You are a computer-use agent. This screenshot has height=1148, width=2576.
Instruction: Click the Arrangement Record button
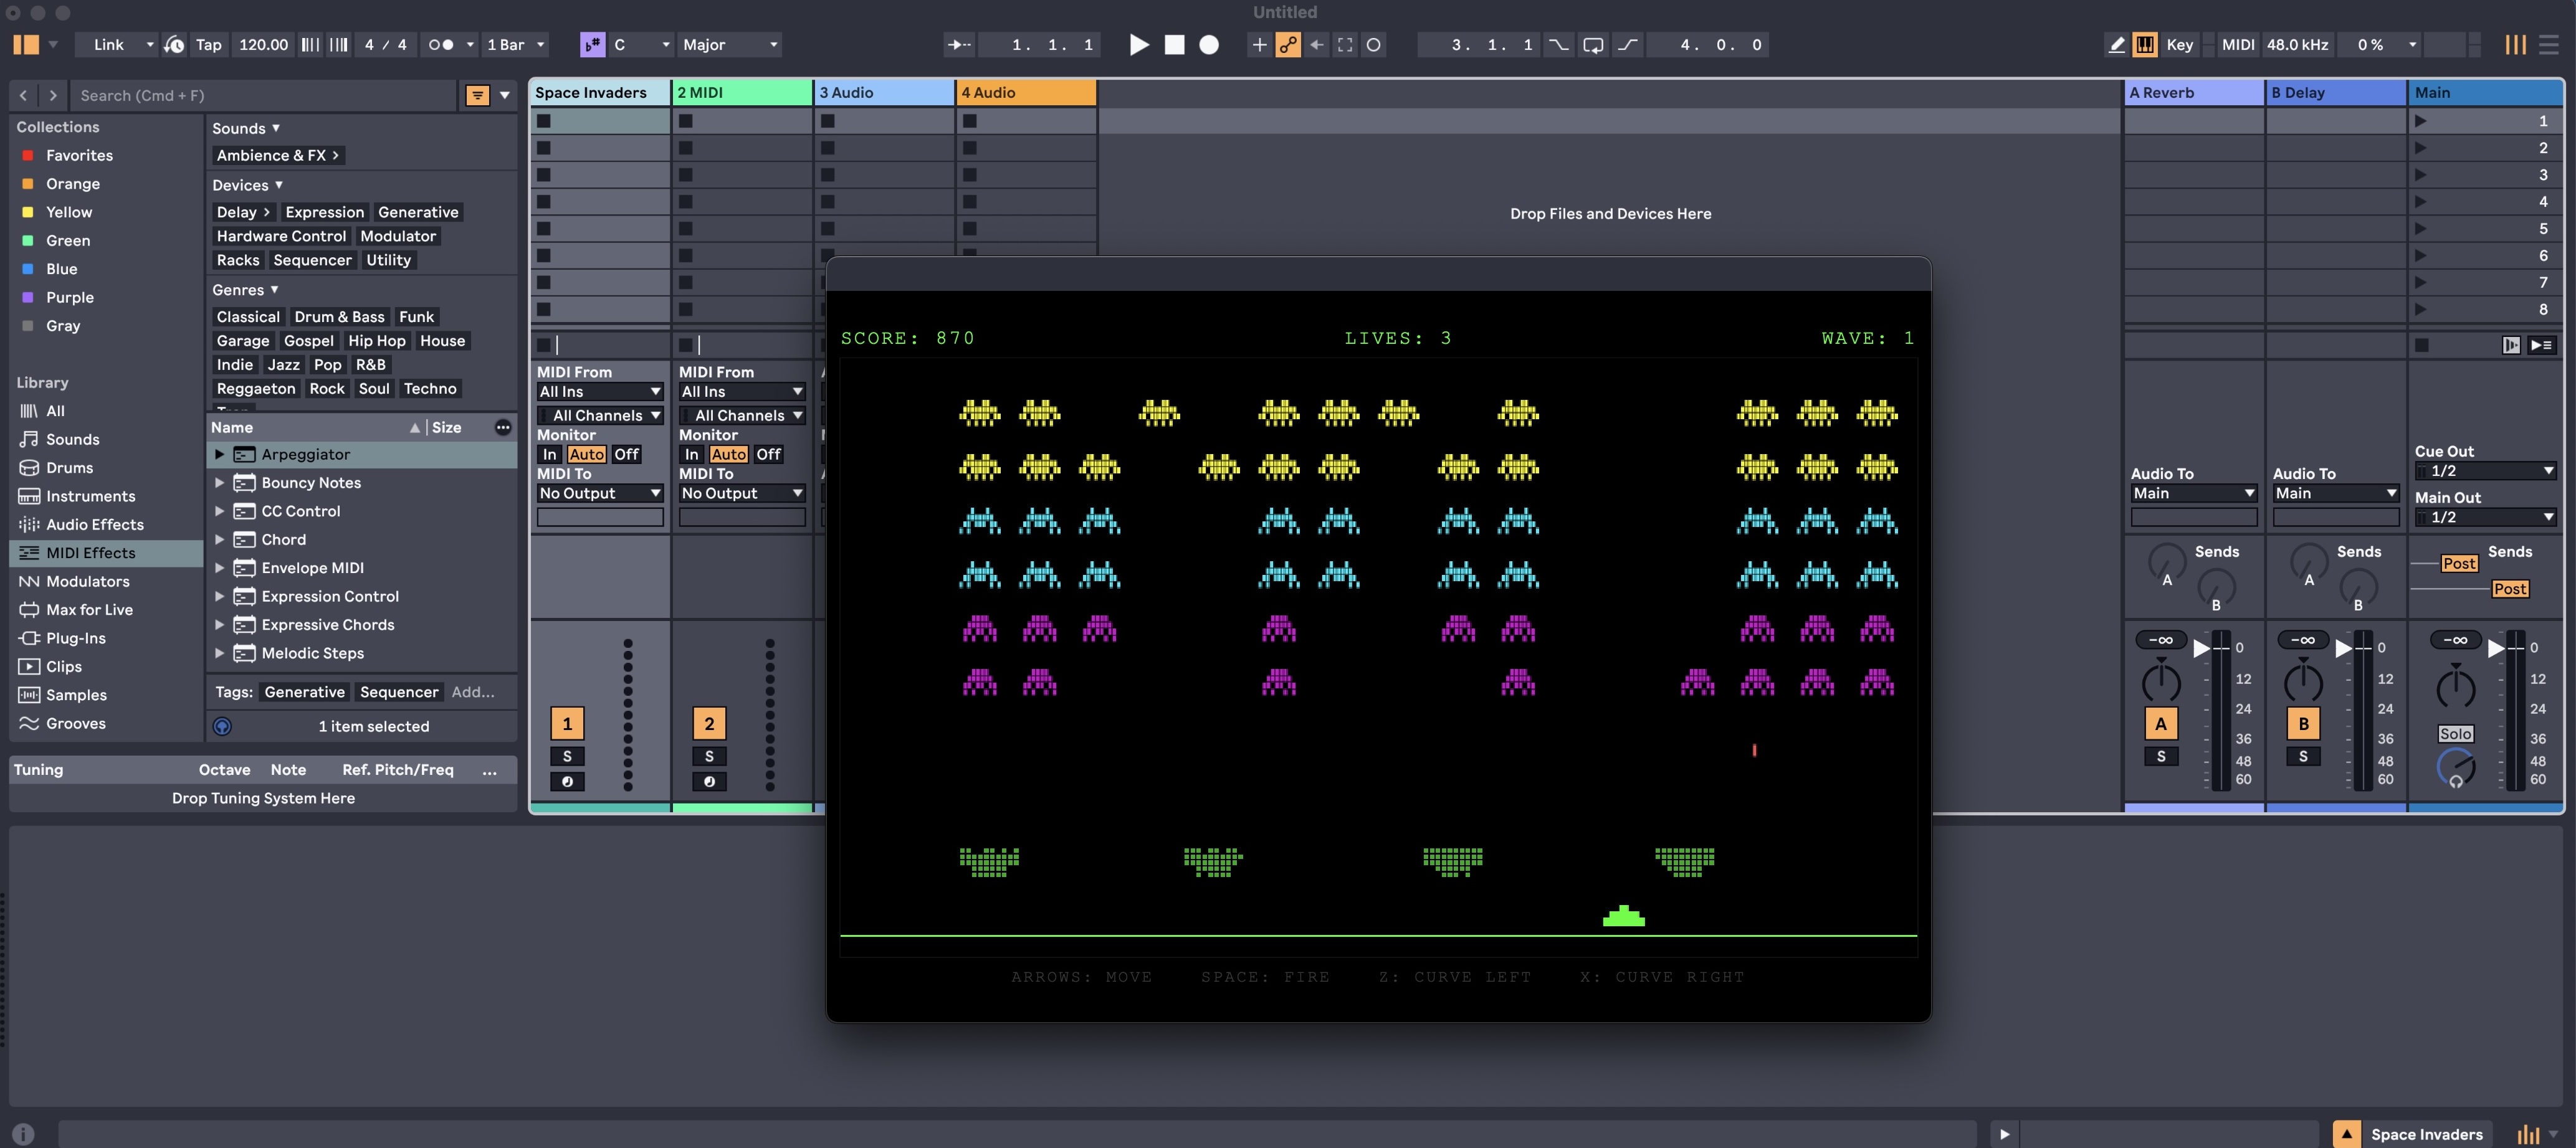1209,45
